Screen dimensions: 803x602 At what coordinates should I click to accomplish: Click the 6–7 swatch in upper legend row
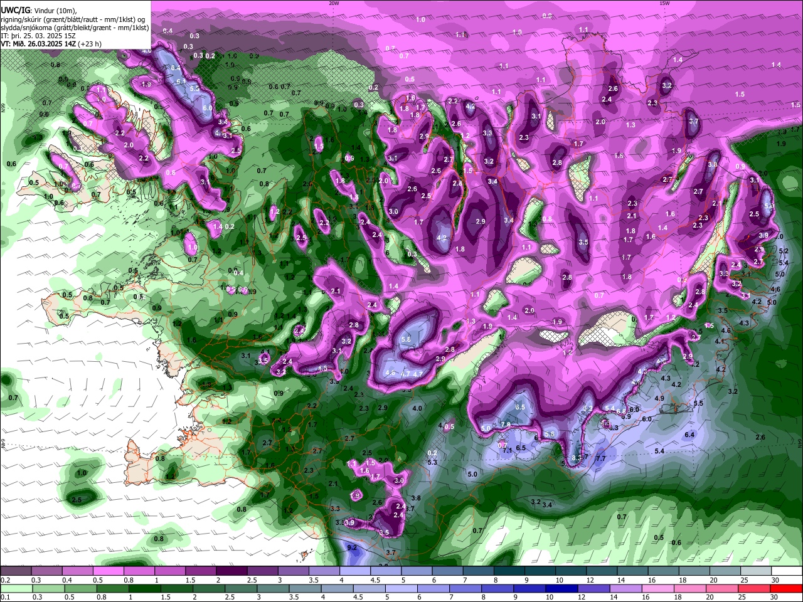point(447,571)
